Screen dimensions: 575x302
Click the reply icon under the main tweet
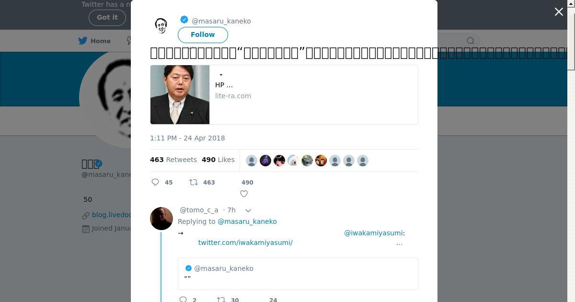[155, 182]
